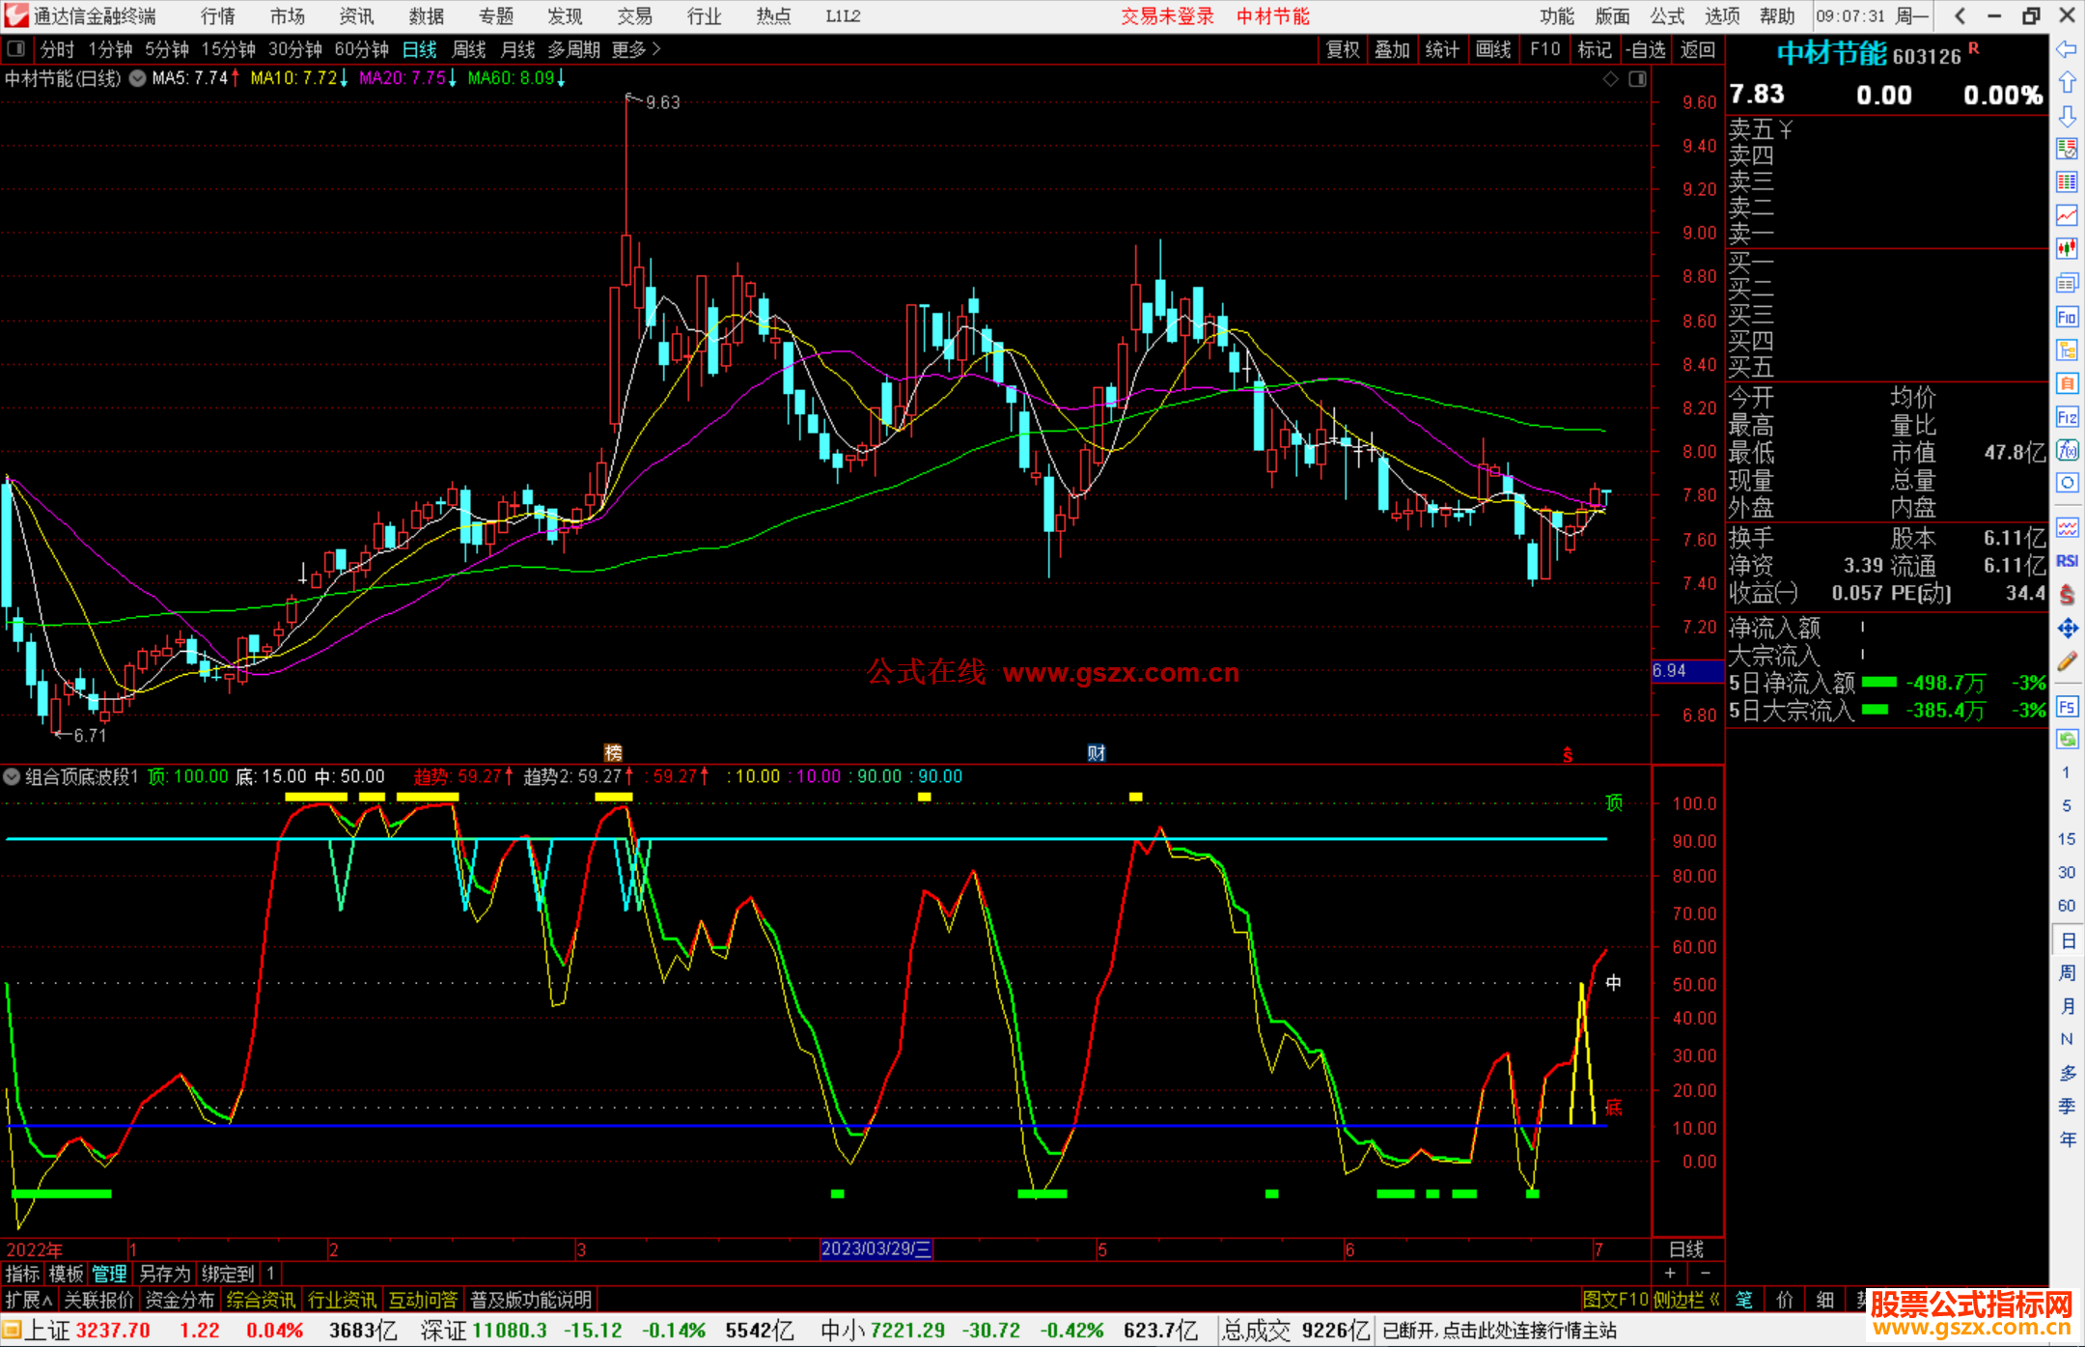Switch to 资金分布 bottom tab

[x=180, y=1300]
